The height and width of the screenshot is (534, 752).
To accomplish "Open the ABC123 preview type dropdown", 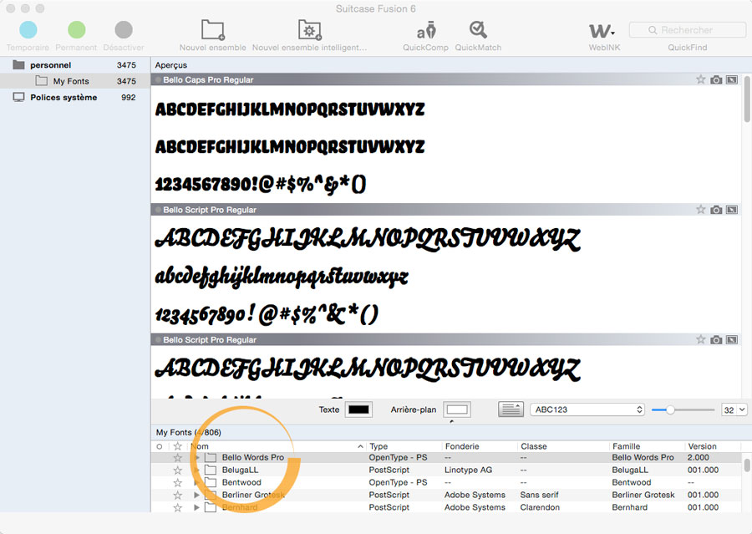I will (587, 409).
